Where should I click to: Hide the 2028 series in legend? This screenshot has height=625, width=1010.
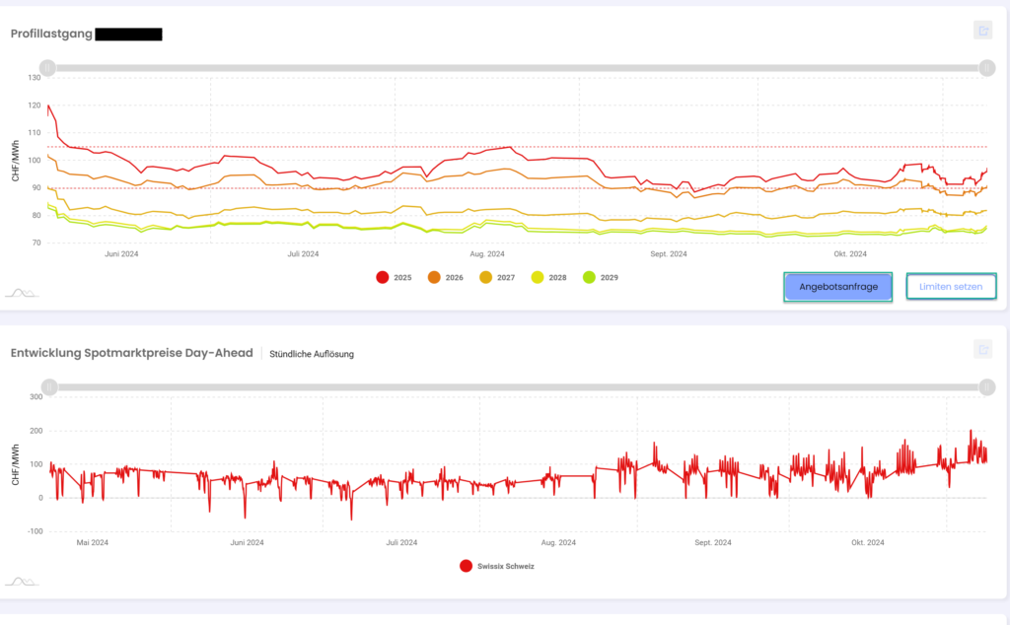(x=548, y=277)
